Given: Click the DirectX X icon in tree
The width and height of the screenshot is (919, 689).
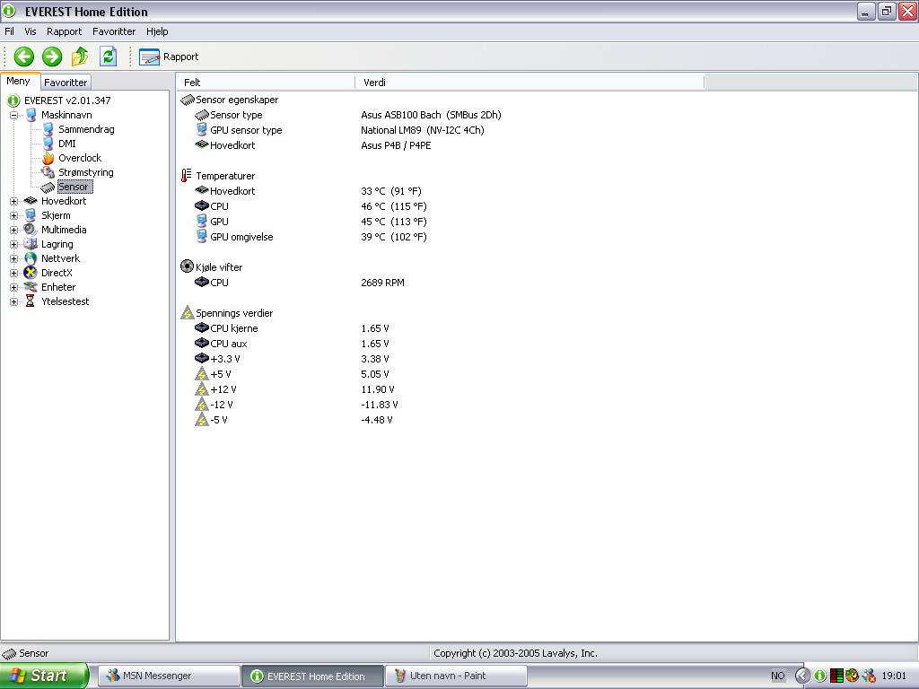Looking at the screenshot, I should coord(30,273).
